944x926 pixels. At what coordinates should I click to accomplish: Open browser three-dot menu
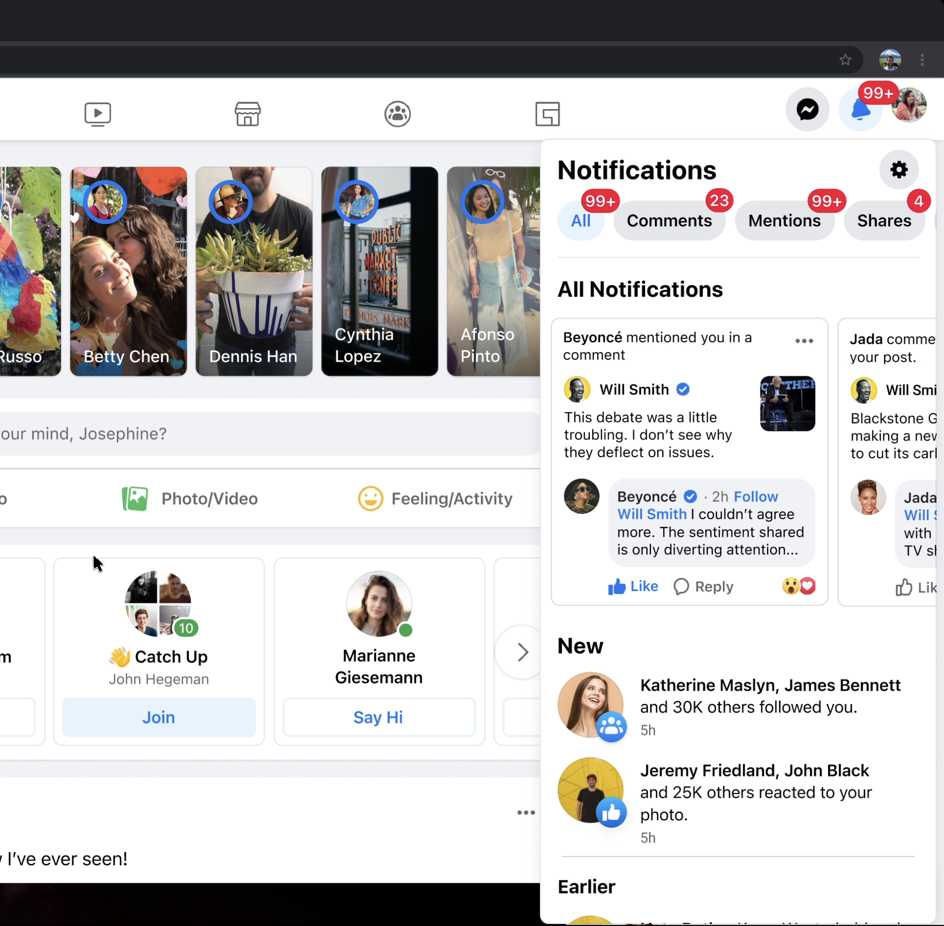click(x=922, y=60)
